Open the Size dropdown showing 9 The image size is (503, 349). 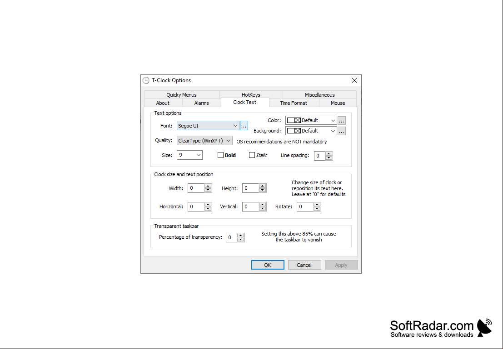point(189,155)
